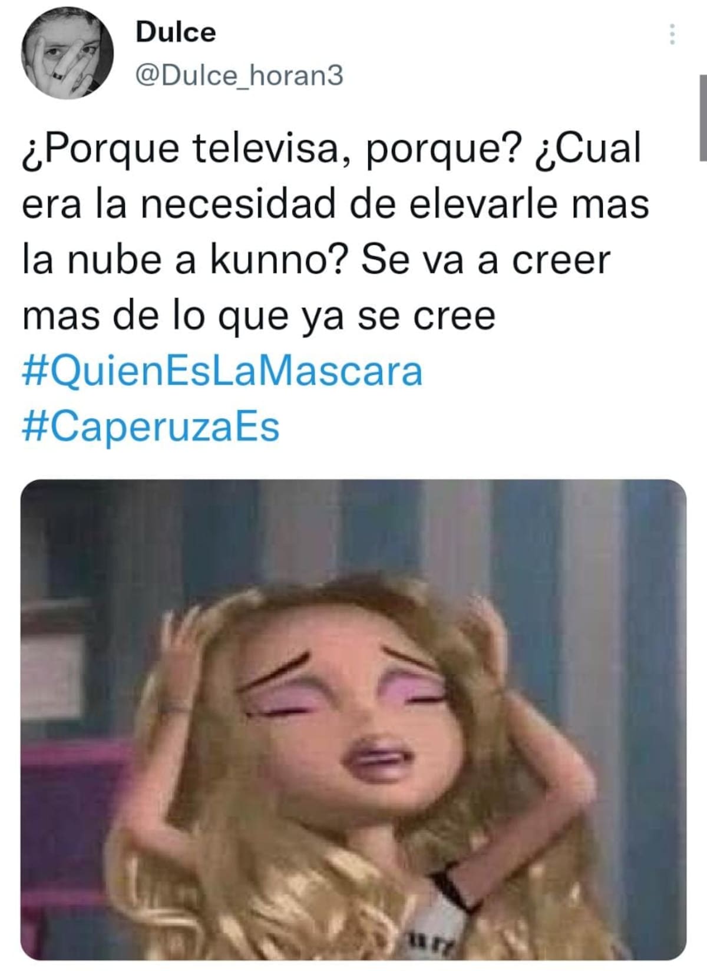
Task: Click the phrase Se va a creer
Action: 486,260
